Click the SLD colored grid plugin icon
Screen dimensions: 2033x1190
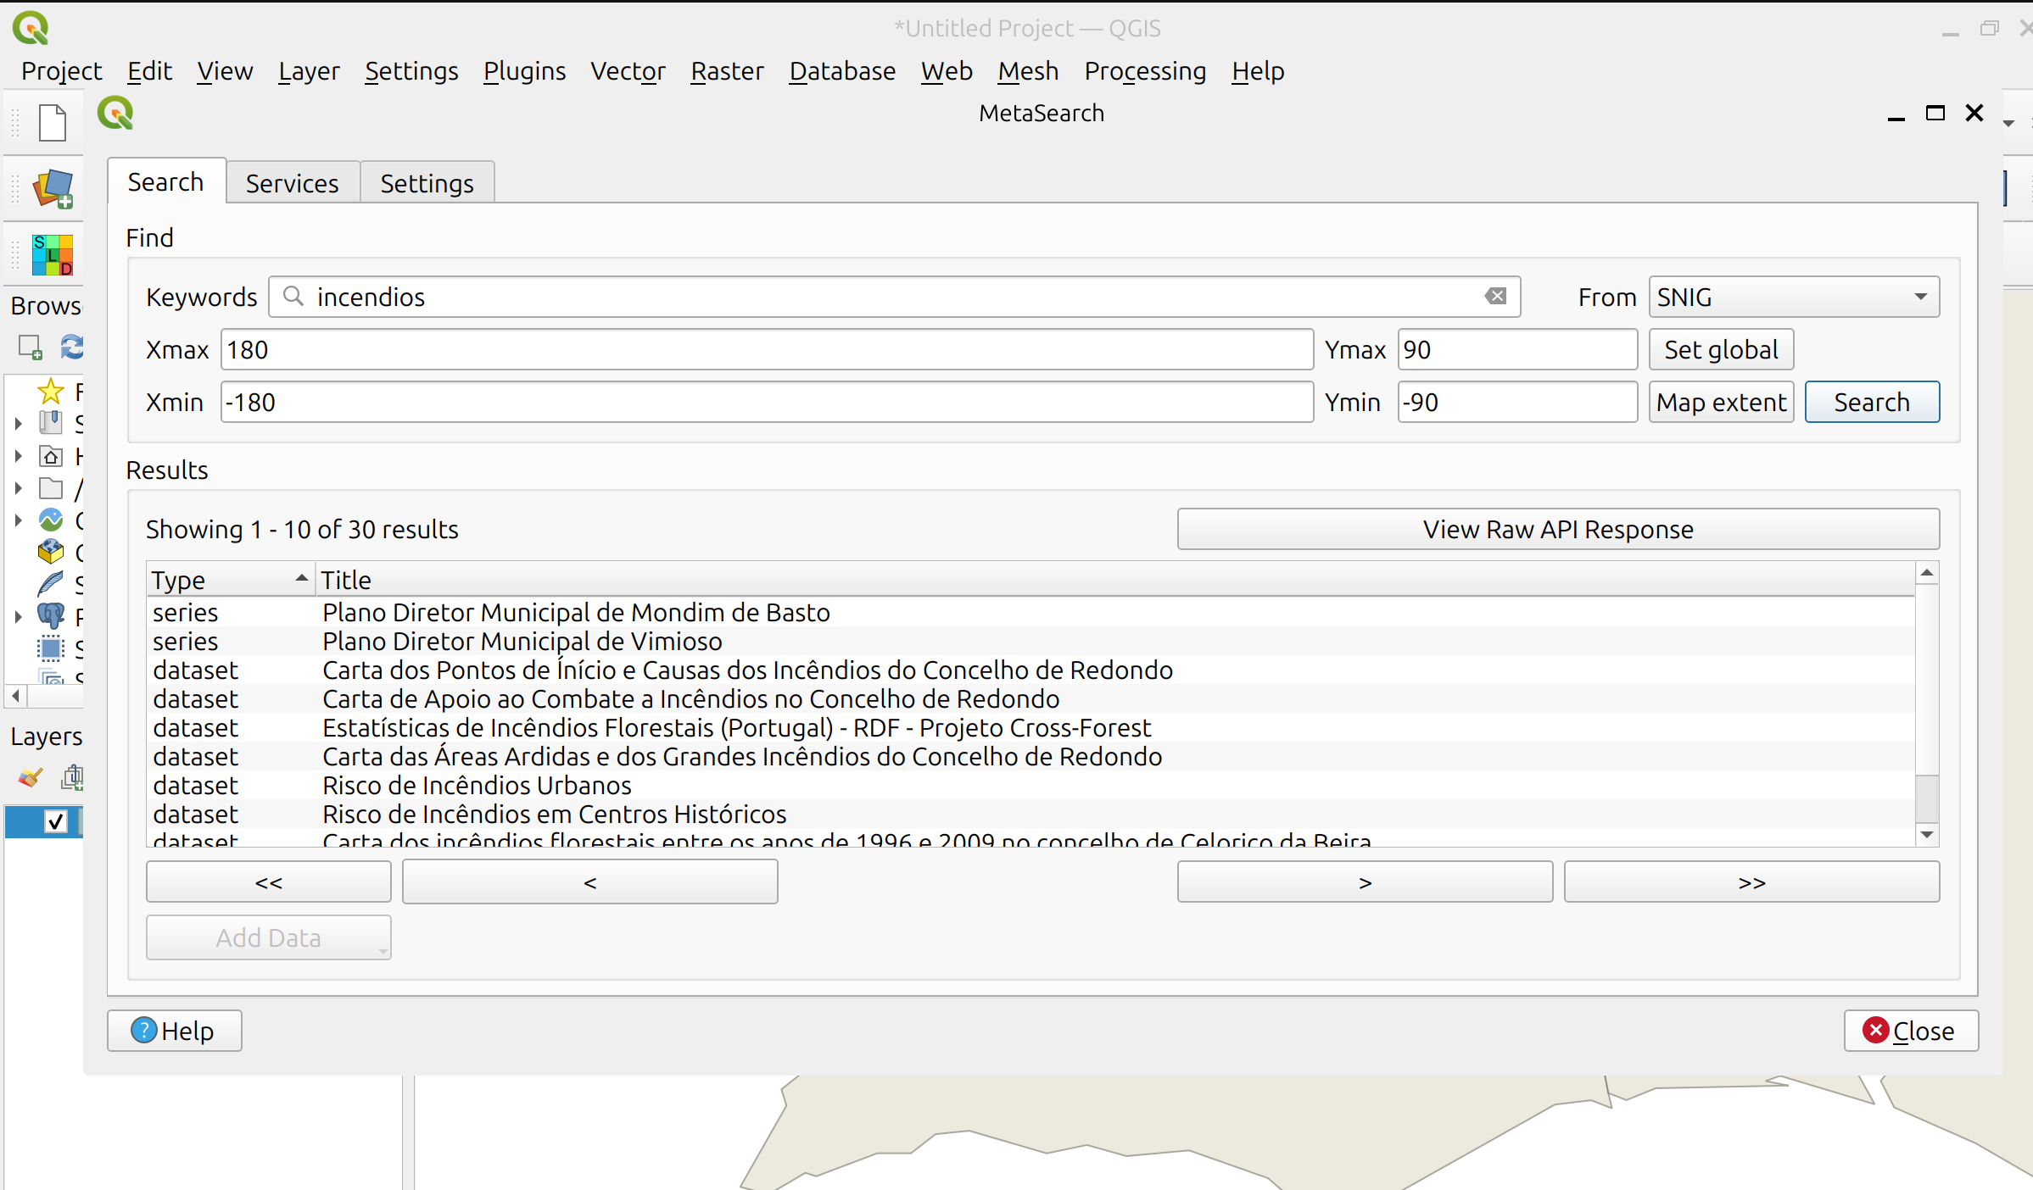click(x=53, y=254)
